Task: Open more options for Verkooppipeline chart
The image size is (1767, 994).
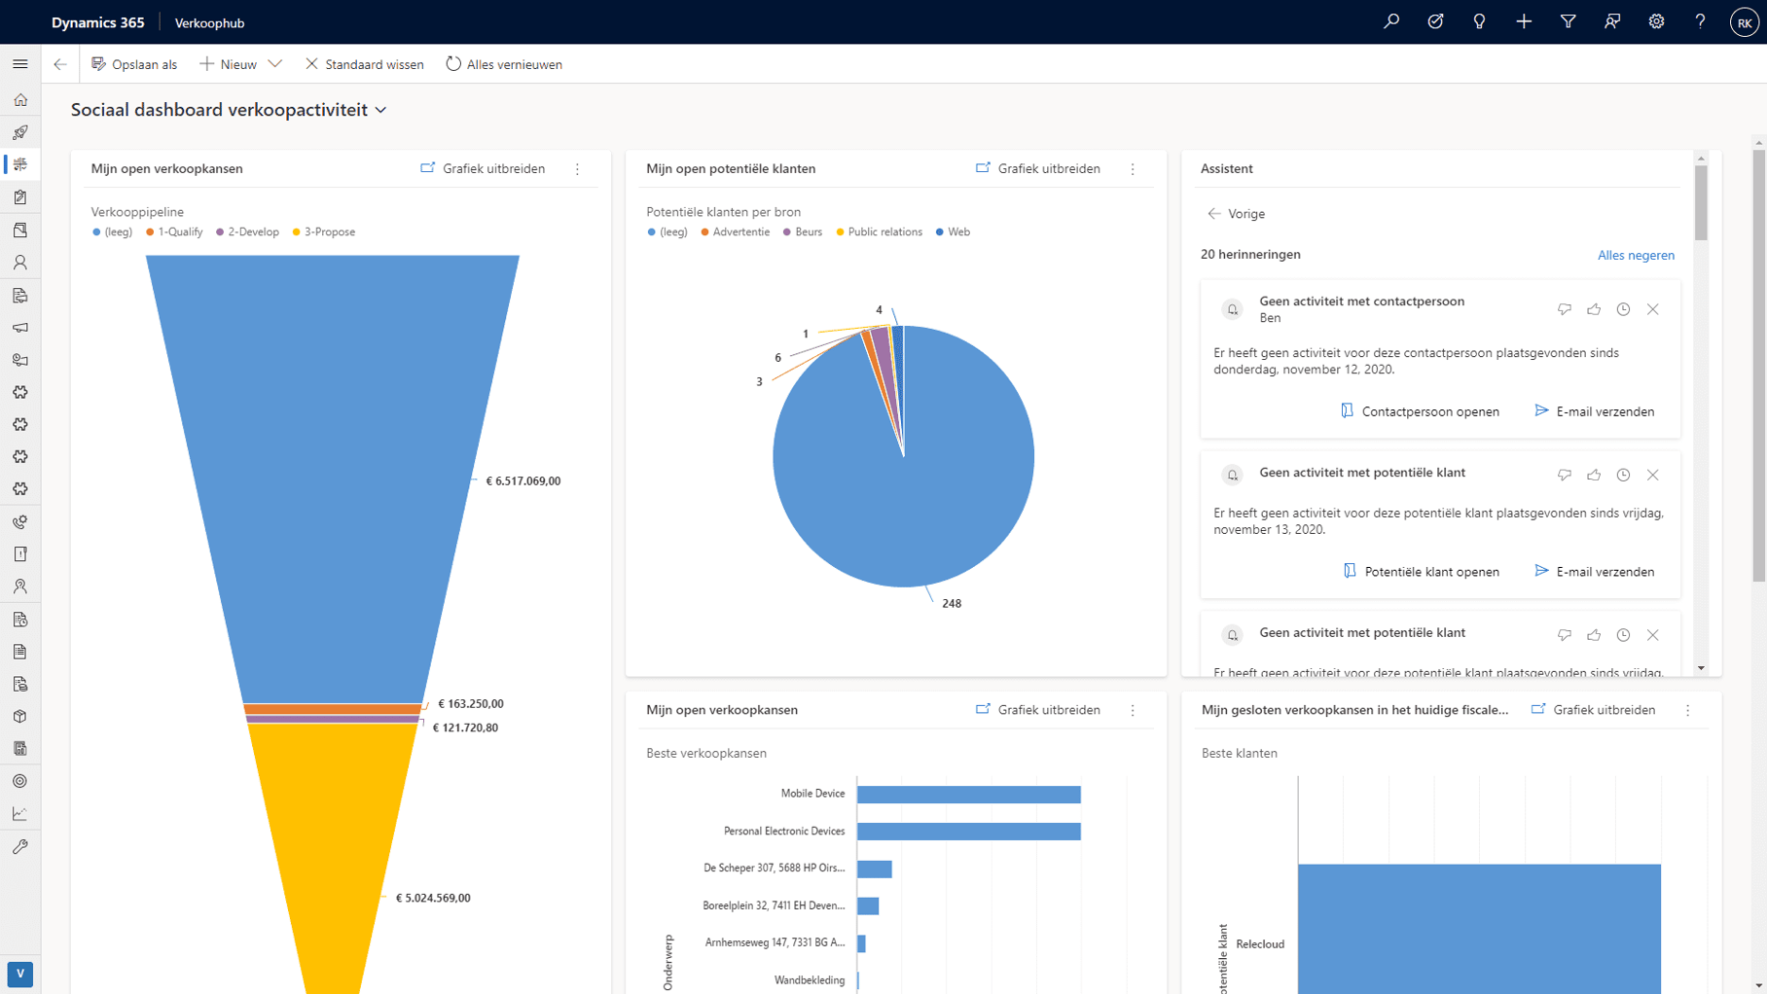Action: (x=577, y=169)
